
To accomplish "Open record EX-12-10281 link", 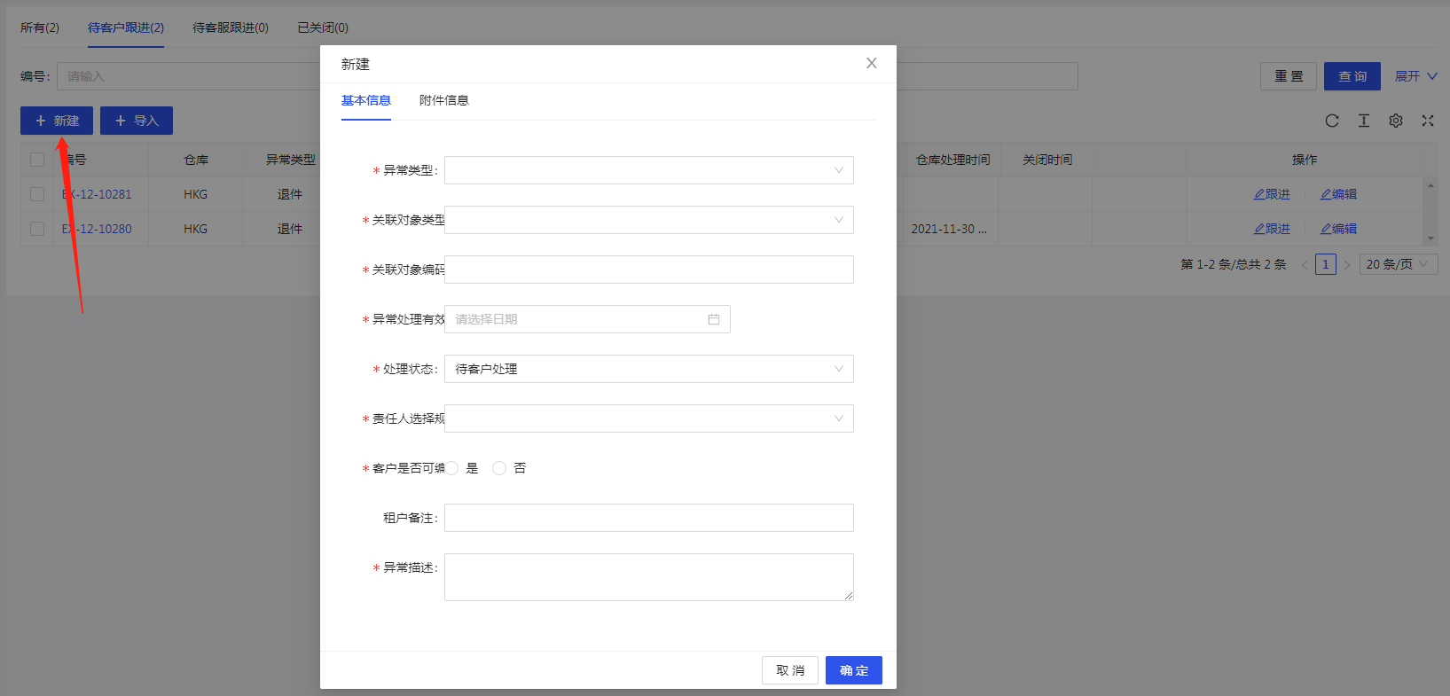I will point(97,194).
